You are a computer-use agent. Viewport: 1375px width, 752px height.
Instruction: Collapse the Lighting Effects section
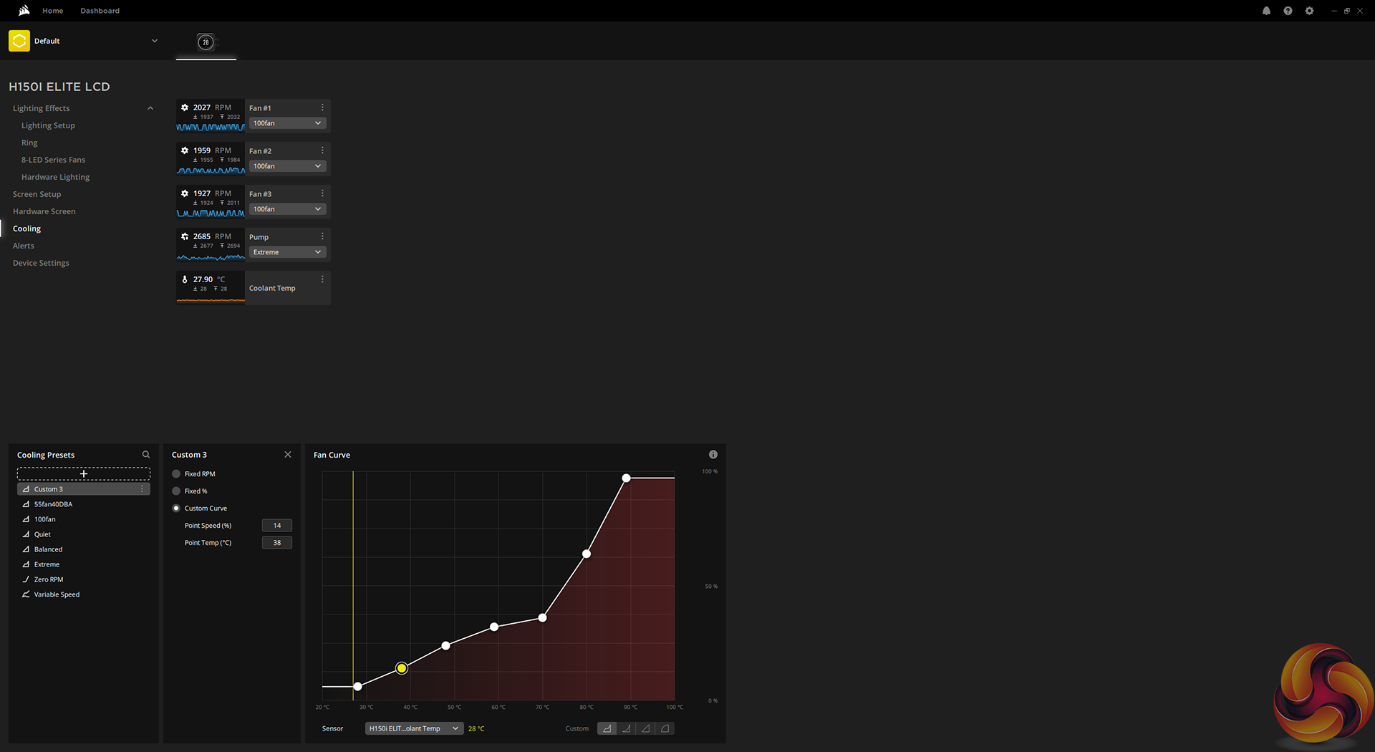click(150, 108)
